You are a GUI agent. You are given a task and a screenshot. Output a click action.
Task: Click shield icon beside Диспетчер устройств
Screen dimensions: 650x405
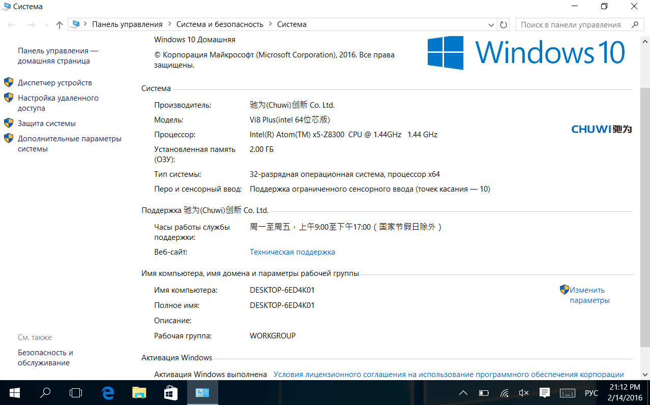click(9, 82)
